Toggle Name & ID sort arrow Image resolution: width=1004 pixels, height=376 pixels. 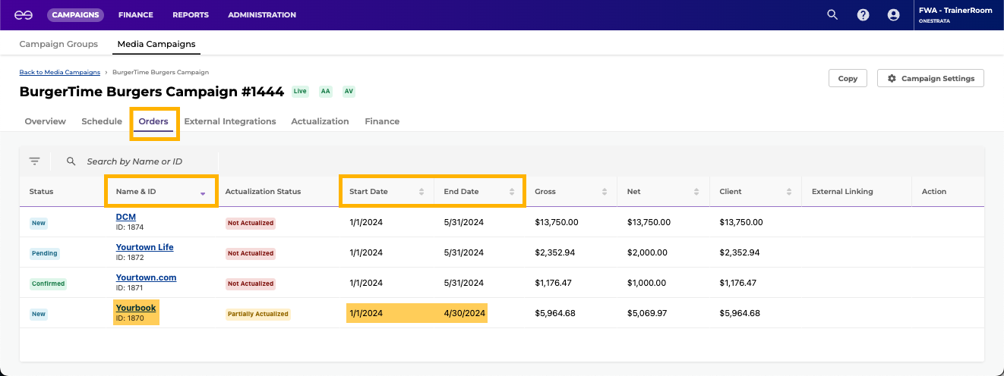(x=203, y=193)
